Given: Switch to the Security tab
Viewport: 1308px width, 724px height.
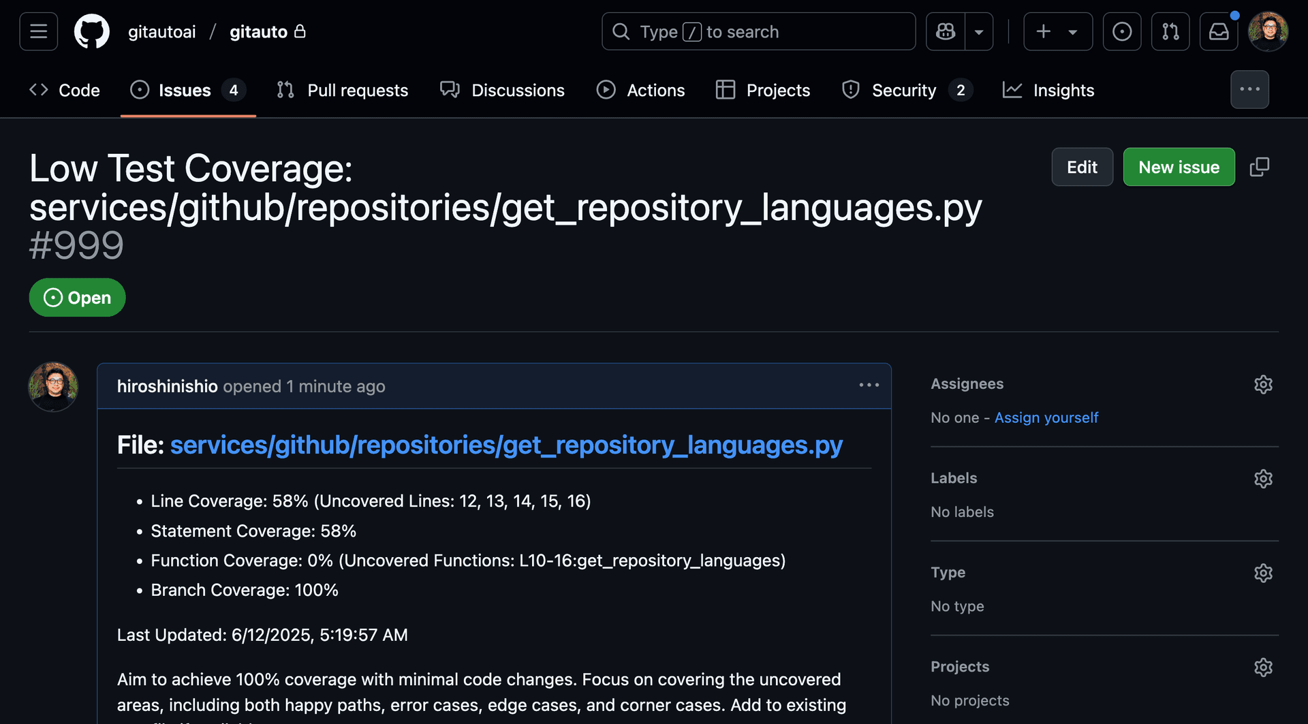Looking at the screenshot, I should [x=907, y=90].
